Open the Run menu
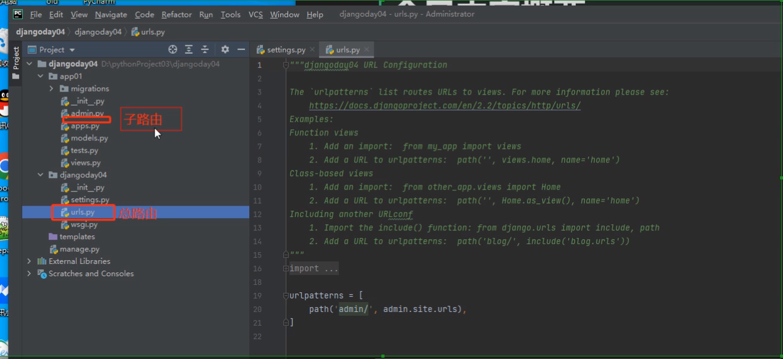This screenshot has height=359, width=783. point(206,14)
